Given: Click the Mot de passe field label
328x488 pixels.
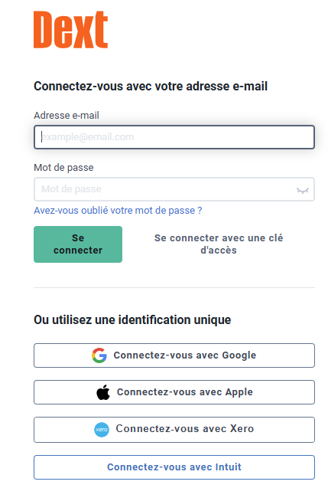Looking at the screenshot, I should pyautogui.click(x=63, y=168).
